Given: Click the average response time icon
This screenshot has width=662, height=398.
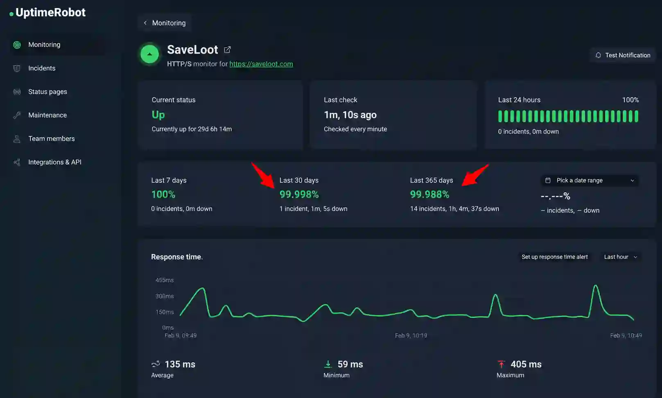Looking at the screenshot, I should click(156, 364).
